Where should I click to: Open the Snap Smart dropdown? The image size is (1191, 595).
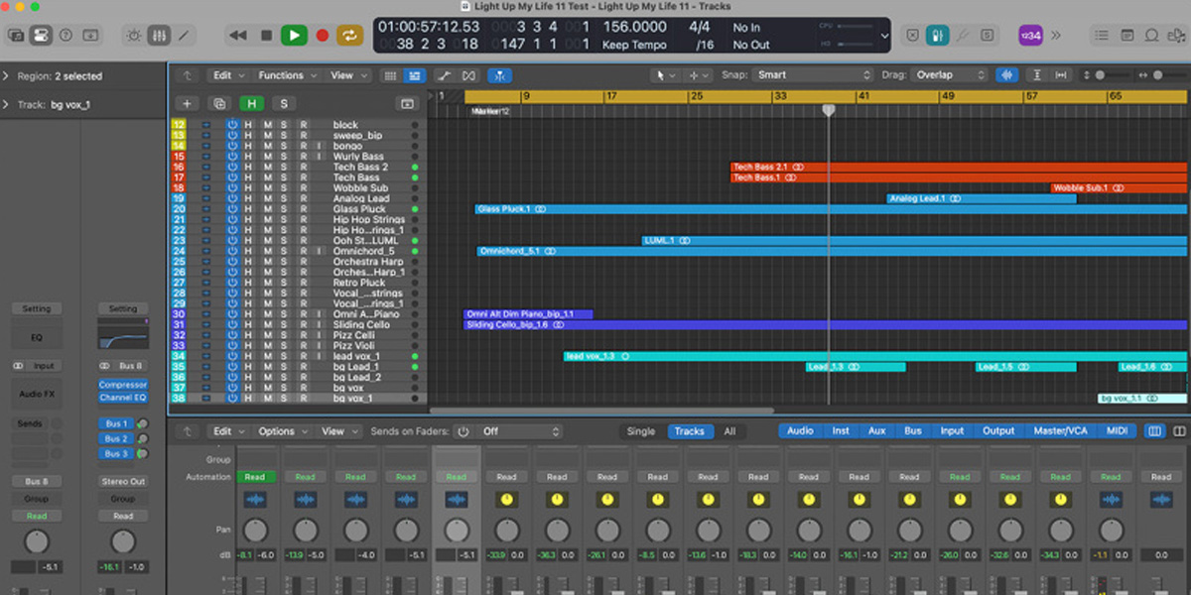pos(814,74)
